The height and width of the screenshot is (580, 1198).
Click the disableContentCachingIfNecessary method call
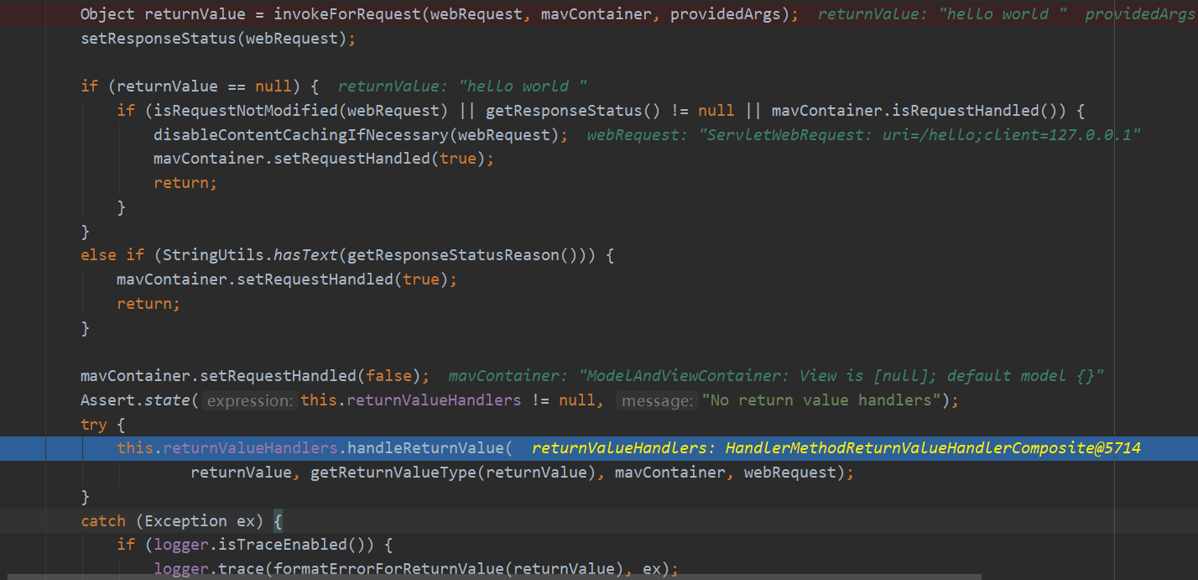pos(302,134)
